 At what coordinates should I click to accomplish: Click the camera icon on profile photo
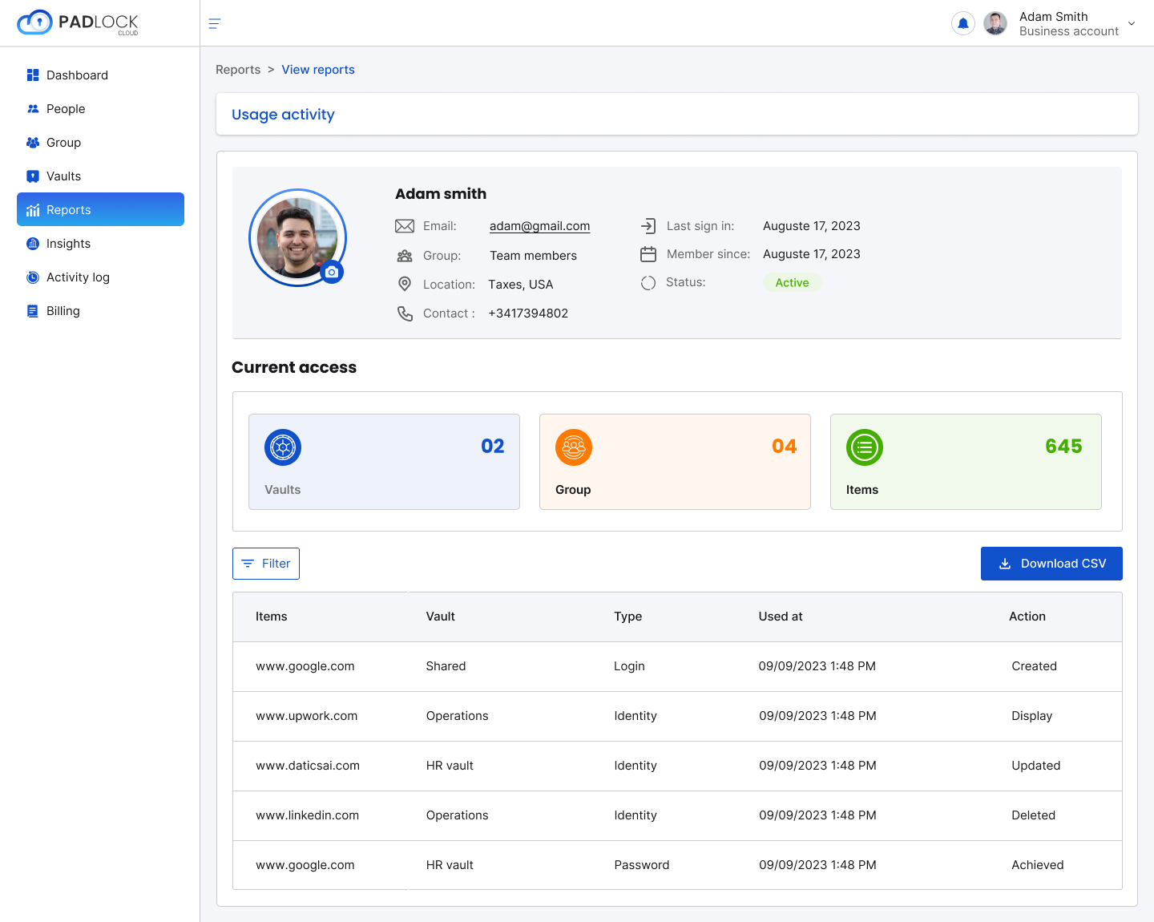332,273
